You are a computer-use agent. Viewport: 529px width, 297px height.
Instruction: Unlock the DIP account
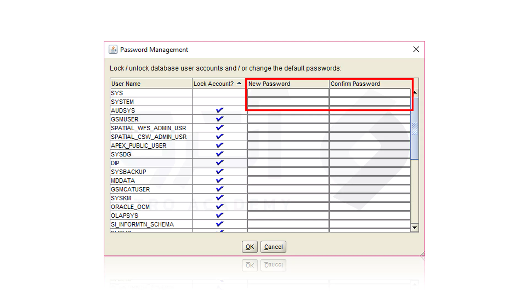[219, 163]
